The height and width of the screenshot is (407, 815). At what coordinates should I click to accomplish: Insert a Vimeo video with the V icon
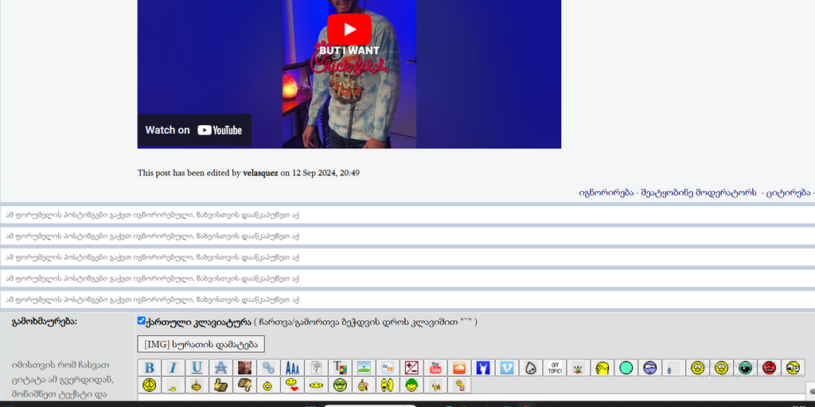[x=507, y=368]
